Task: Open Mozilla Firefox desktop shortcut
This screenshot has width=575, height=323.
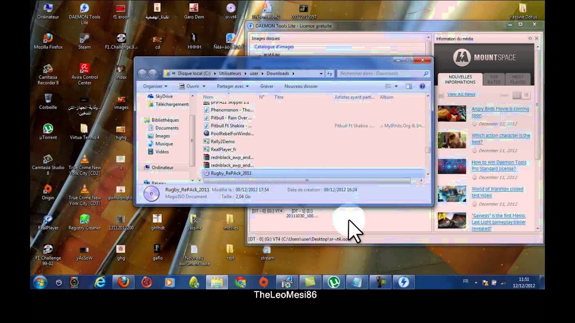Action: coord(48,41)
